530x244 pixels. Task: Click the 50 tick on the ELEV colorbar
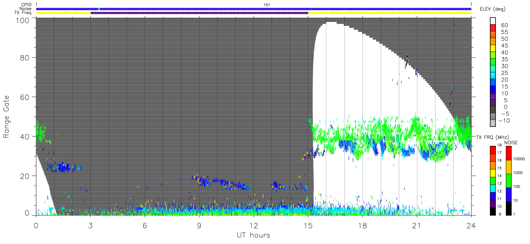(x=504, y=39)
